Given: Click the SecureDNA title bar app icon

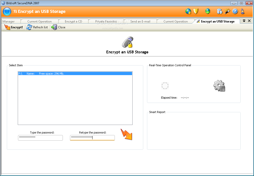Looking at the screenshot, I should pos(3,3).
